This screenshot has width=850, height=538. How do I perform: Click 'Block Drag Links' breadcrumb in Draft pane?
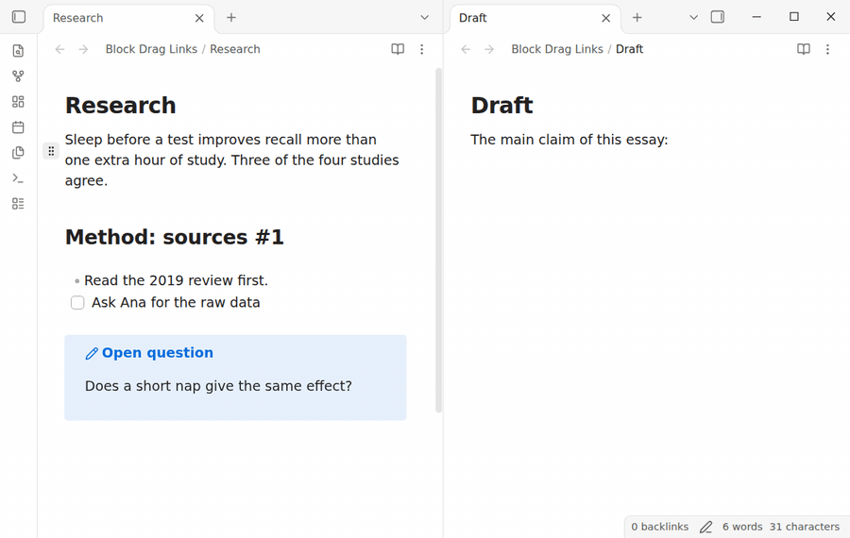point(556,49)
